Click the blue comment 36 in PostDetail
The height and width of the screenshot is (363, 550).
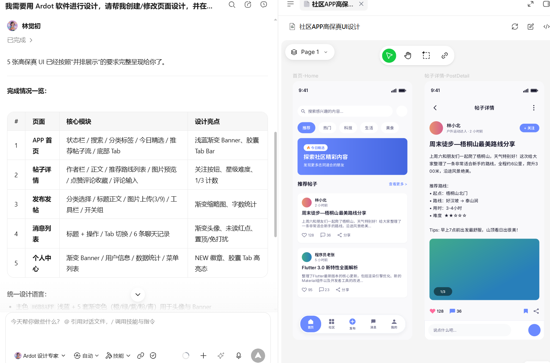[456, 311]
